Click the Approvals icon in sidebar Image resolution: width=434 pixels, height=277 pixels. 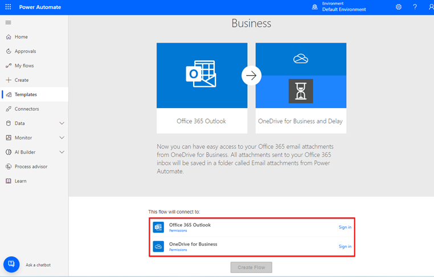(x=9, y=51)
